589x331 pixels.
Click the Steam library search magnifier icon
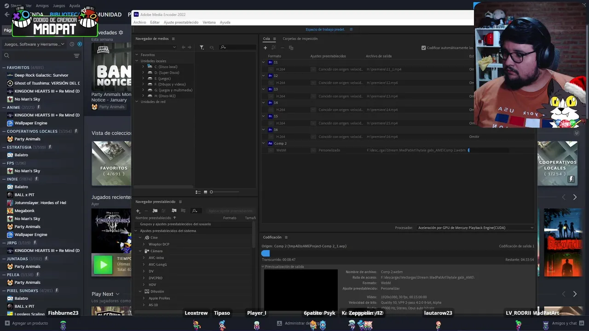pos(6,56)
